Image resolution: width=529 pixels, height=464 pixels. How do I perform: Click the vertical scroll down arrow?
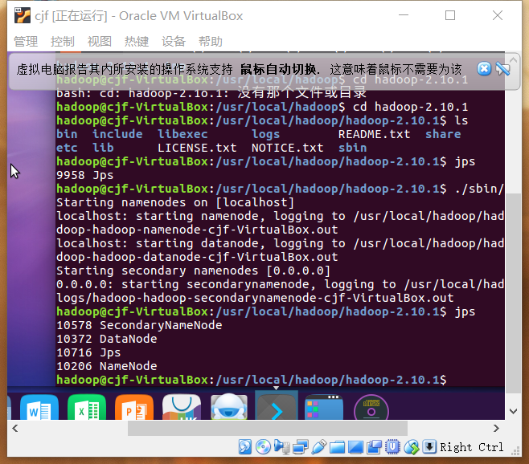coord(514,411)
